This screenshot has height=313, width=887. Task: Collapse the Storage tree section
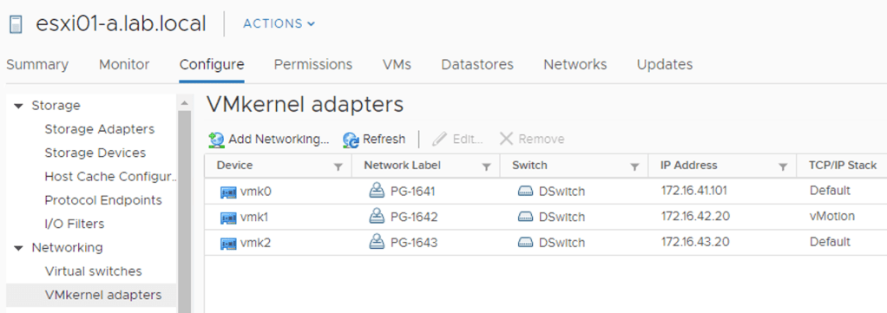19,106
